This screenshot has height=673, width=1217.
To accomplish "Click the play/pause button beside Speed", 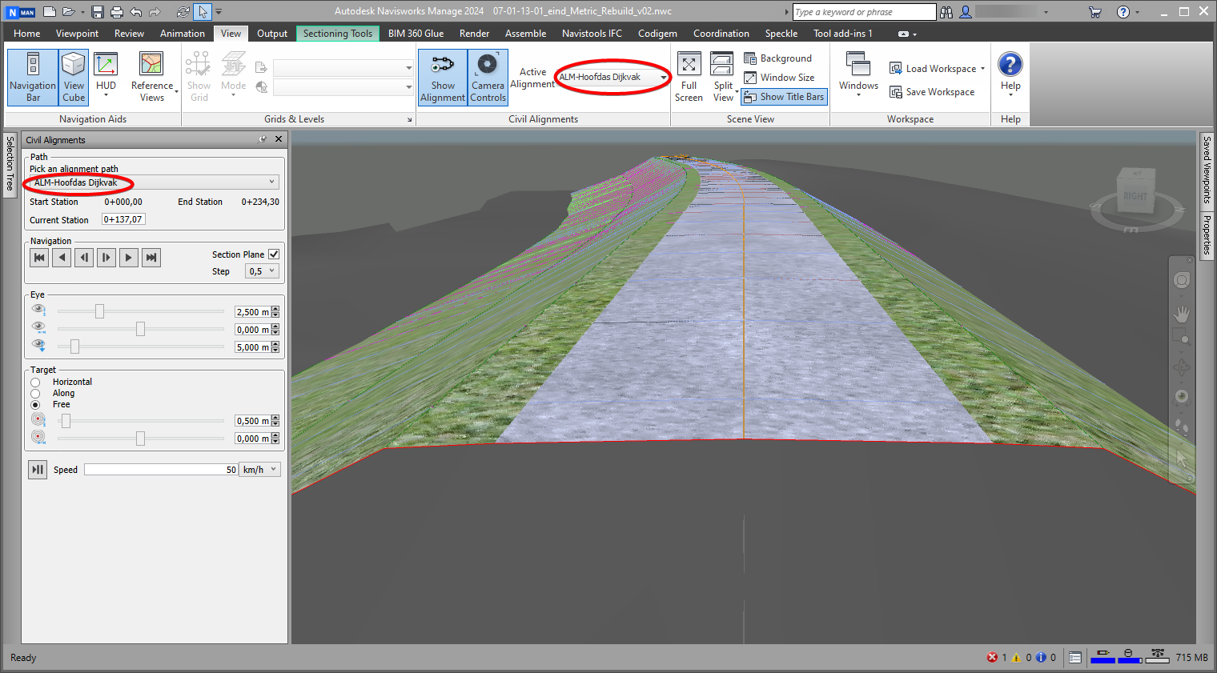I will (x=38, y=470).
